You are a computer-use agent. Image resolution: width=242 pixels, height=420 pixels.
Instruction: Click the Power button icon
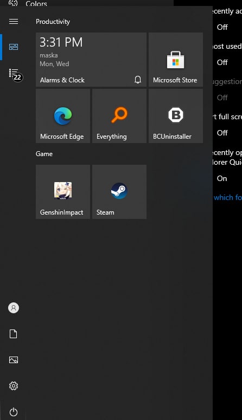(14, 412)
